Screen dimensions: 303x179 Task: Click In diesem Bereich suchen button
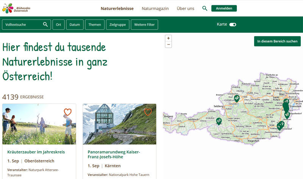pyautogui.click(x=277, y=41)
